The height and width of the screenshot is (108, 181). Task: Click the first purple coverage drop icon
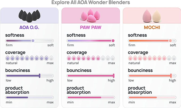point(8,58)
